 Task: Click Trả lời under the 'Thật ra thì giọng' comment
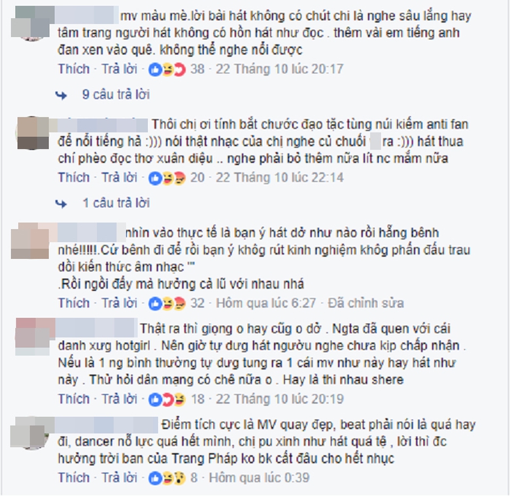click(x=120, y=399)
